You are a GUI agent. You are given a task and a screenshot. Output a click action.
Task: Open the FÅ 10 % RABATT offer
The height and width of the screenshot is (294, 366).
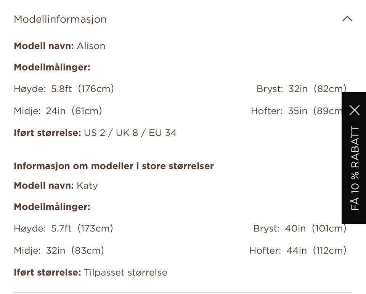[x=355, y=169]
